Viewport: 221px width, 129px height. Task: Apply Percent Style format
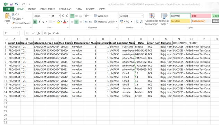[x=127, y=22]
